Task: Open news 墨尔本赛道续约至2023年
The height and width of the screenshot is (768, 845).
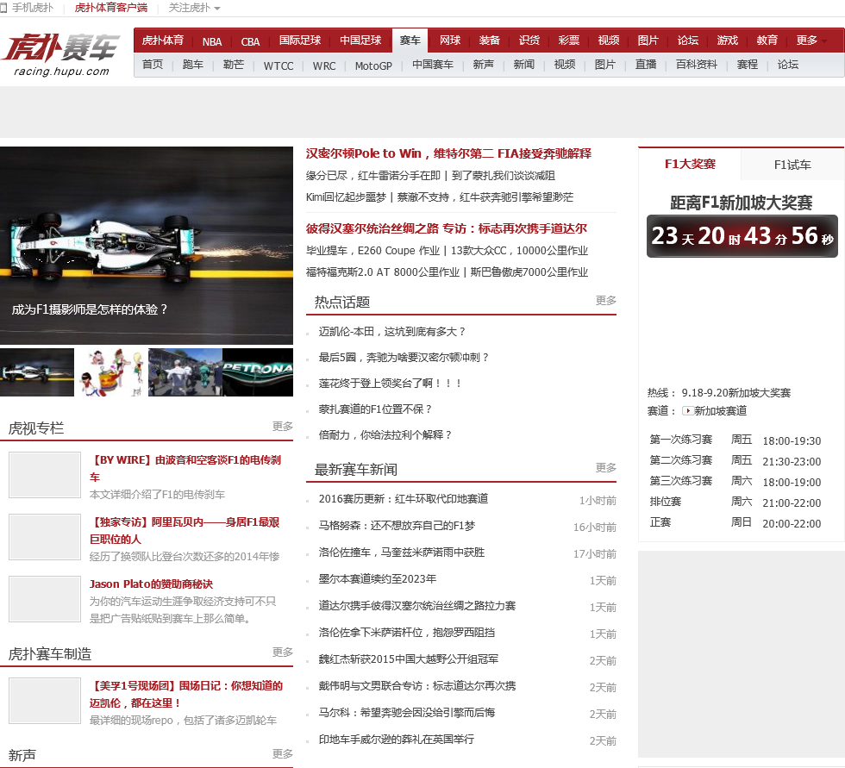Action: click(378, 579)
